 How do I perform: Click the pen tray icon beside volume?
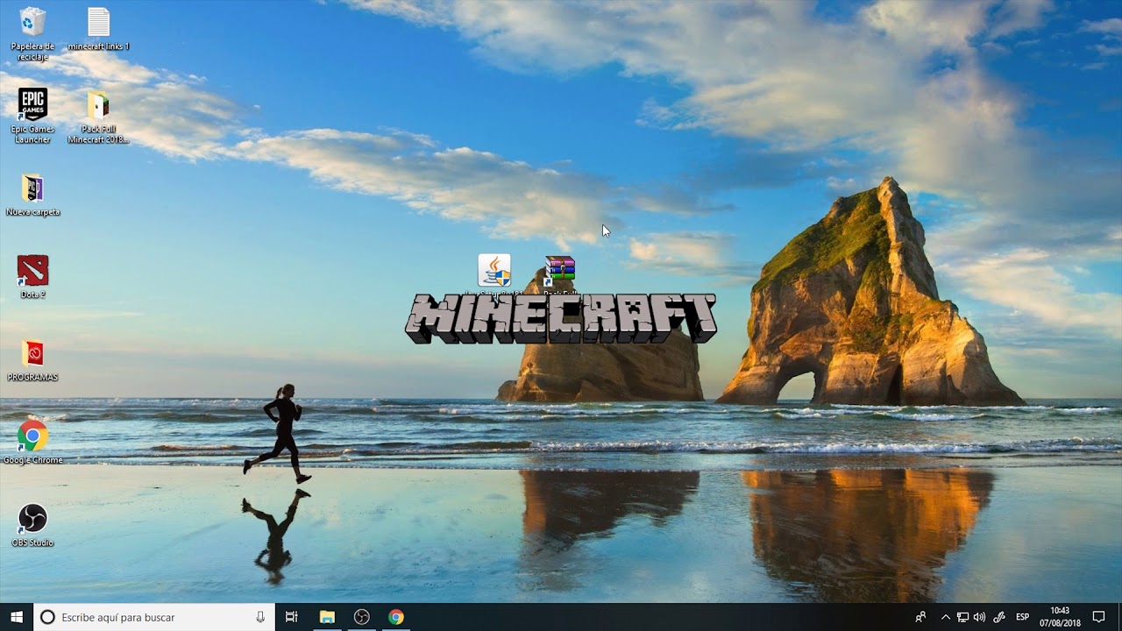[998, 617]
